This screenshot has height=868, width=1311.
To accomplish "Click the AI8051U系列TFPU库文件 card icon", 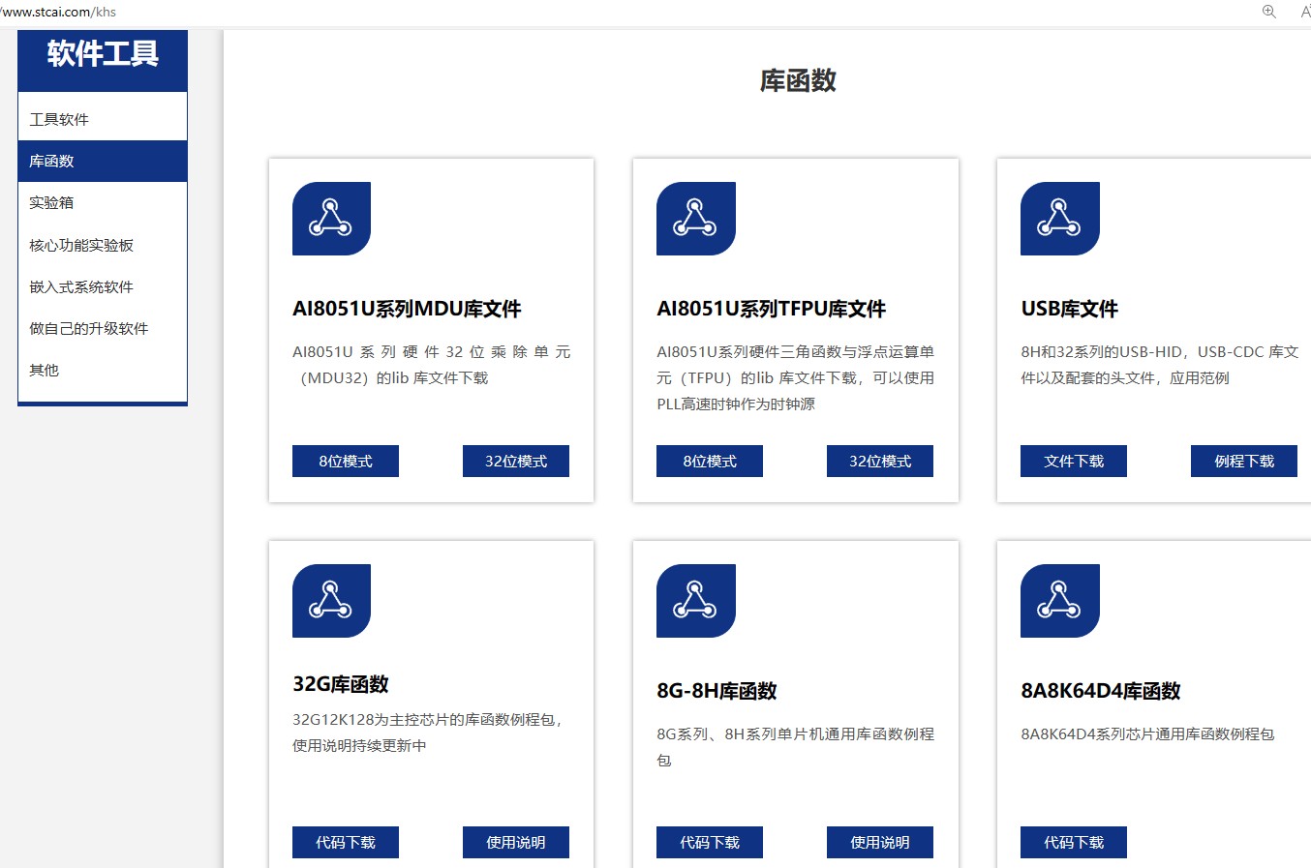I will pyautogui.click(x=695, y=219).
